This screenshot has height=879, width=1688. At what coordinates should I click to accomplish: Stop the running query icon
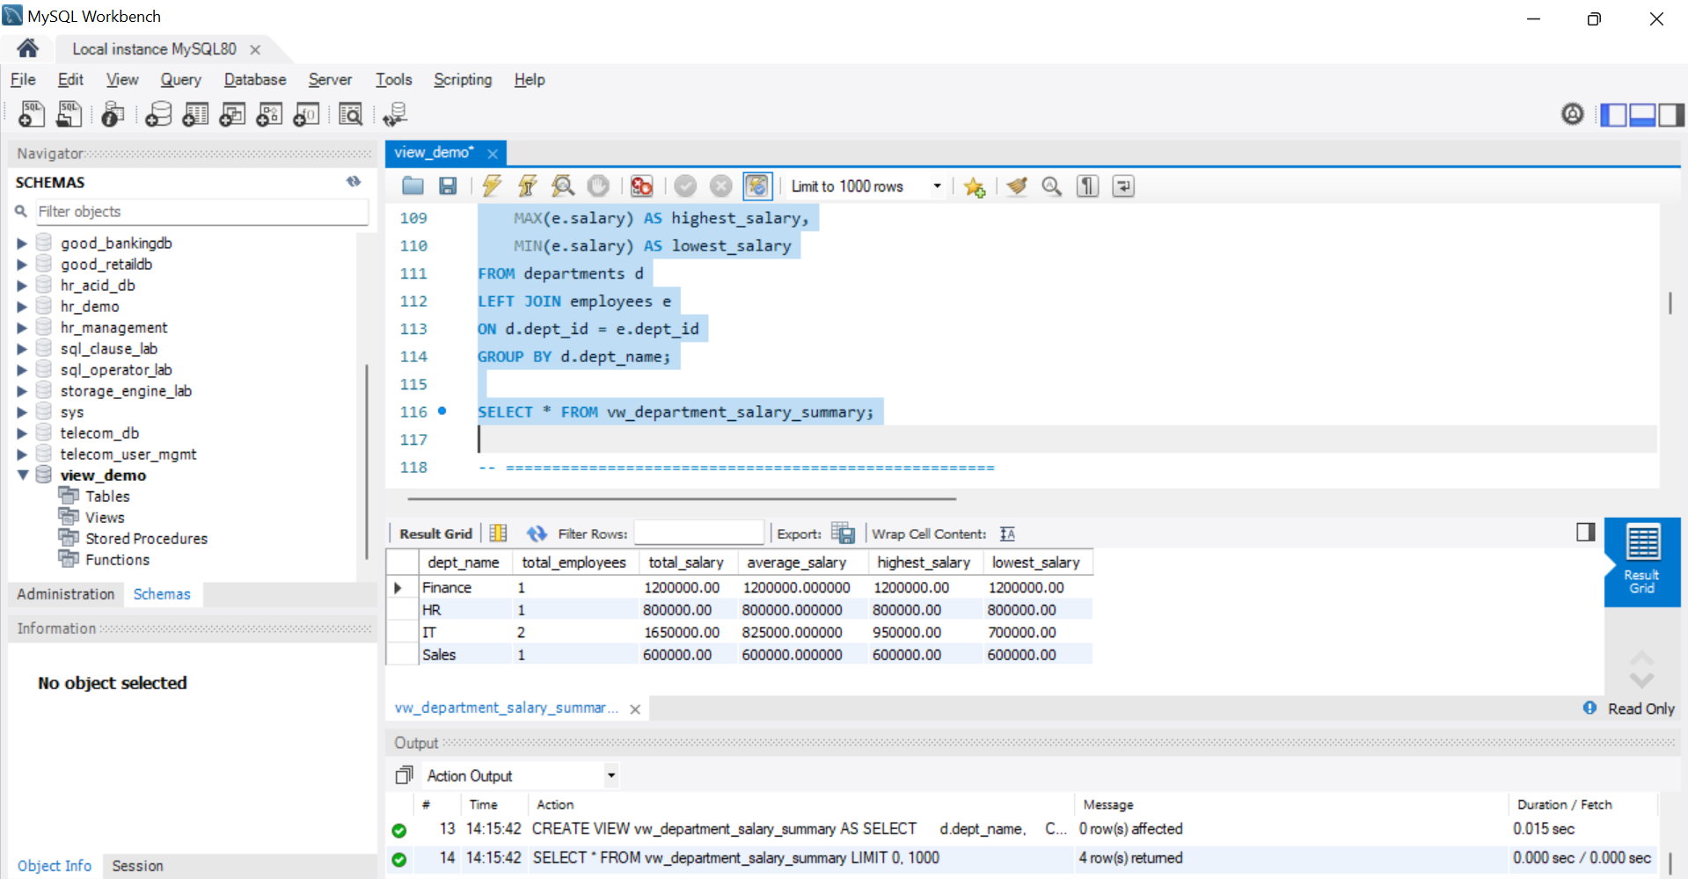pos(598,186)
